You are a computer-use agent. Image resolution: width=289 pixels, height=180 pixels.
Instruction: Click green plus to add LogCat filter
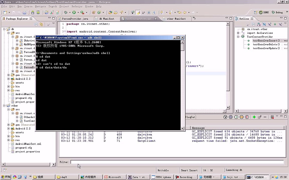(254, 117)
